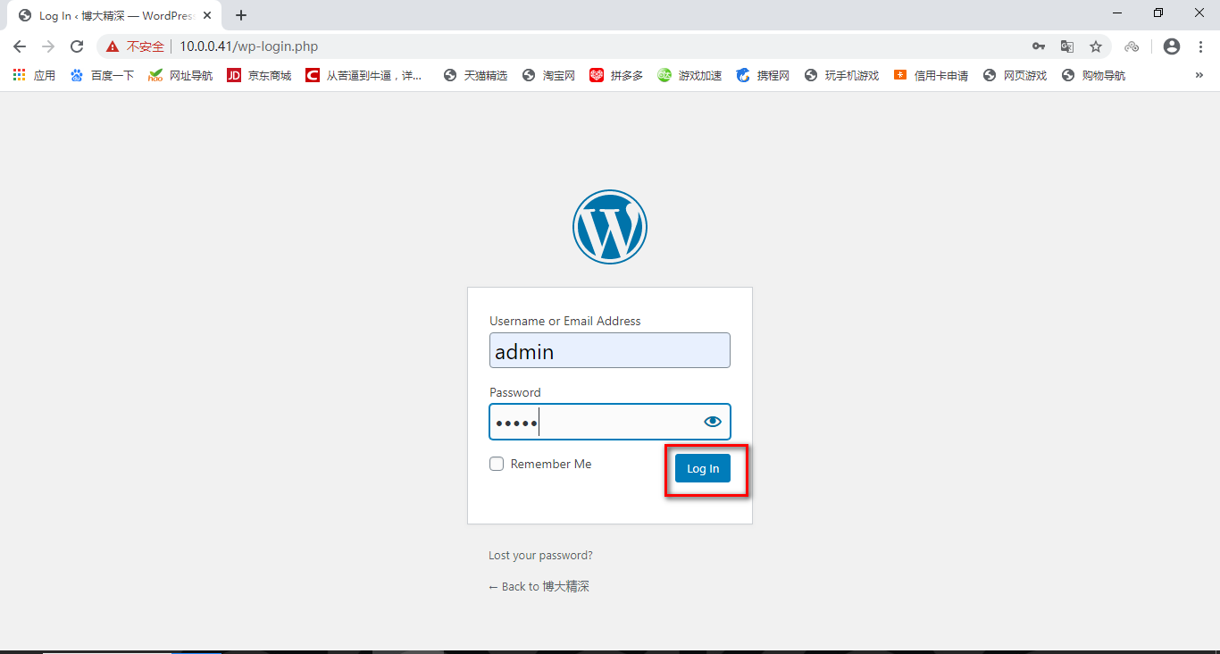The width and height of the screenshot is (1220, 654).
Task: Open the 京东商城 bookmark
Action: [x=258, y=75]
